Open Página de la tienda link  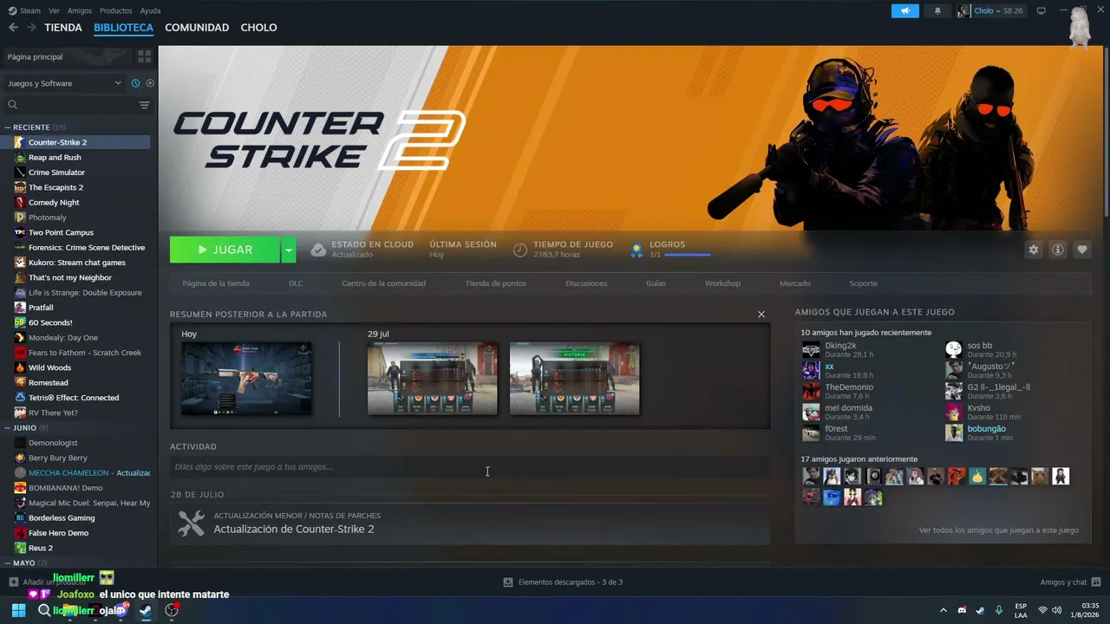(216, 283)
